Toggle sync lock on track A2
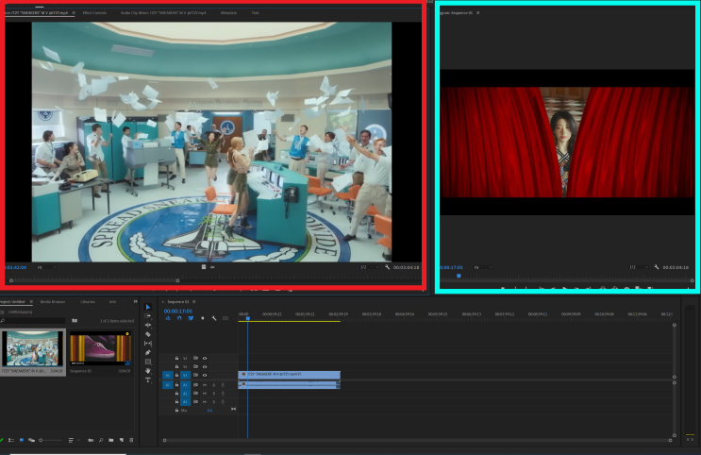Image resolution: width=701 pixels, height=455 pixels. pyautogui.click(x=195, y=394)
